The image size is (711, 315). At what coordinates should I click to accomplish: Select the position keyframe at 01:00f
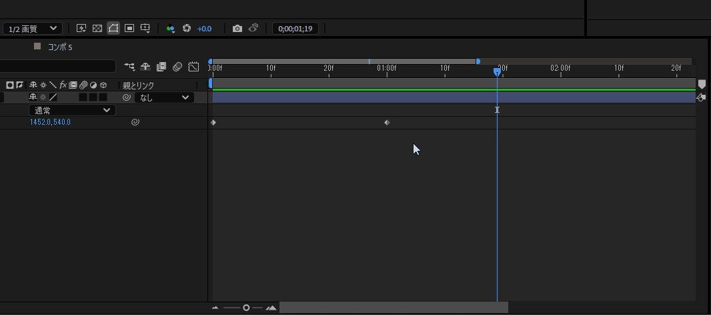click(387, 122)
